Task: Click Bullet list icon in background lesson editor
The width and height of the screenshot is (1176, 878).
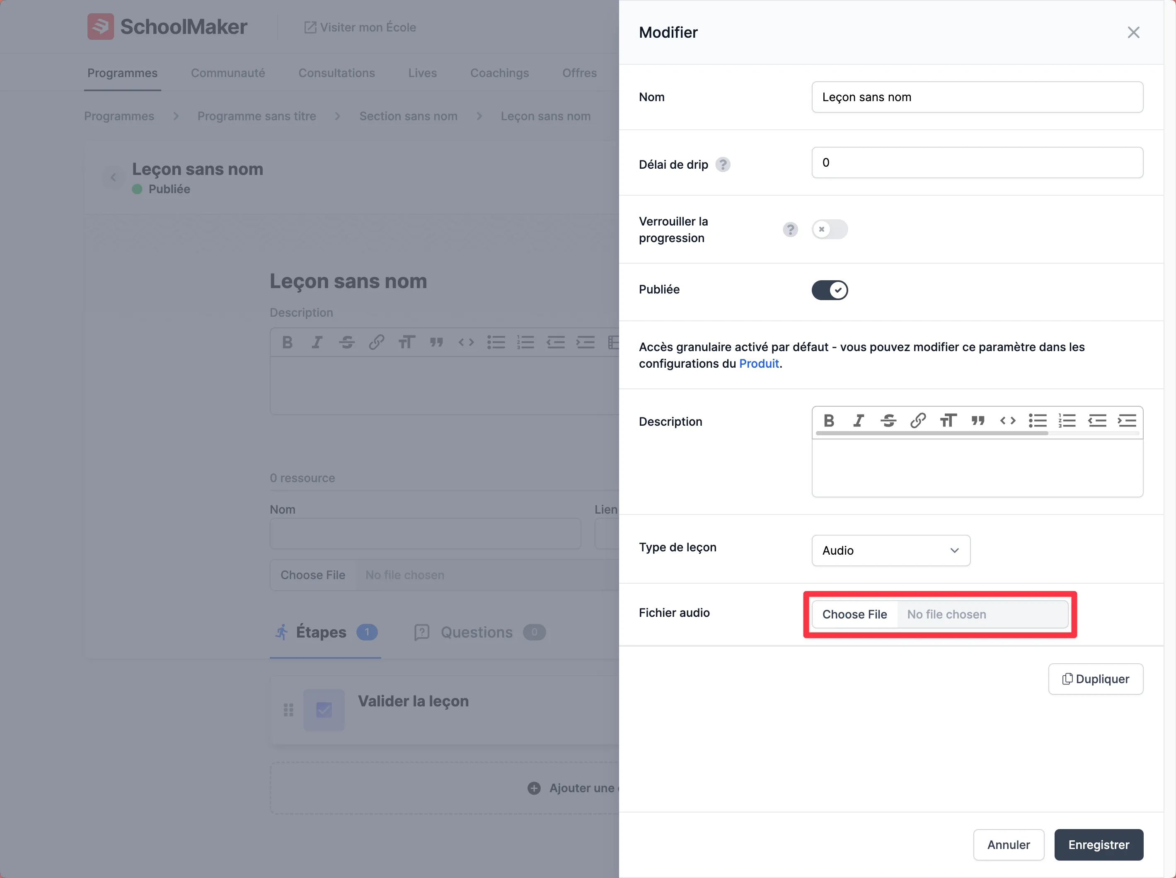Action: pos(496,342)
